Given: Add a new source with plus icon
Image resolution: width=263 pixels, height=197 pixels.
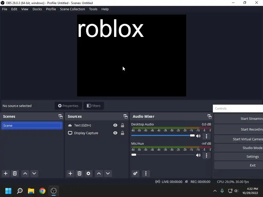Looking at the screenshot, I should click(70, 173).
